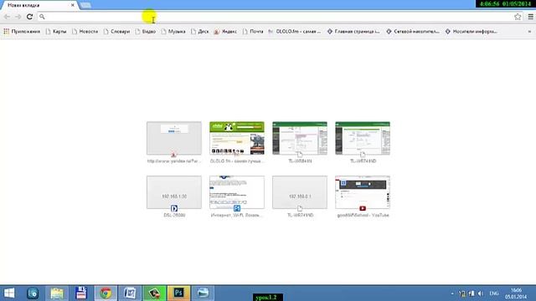Open the Носители информации bookmark
The image size is (536, 301).
click(x=472, y=32)
